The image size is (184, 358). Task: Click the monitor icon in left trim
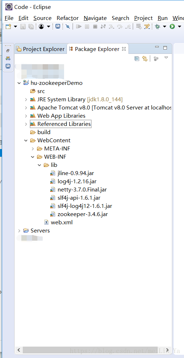(8, 66)
